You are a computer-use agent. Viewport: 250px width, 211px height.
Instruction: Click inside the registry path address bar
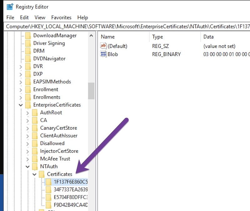coord(125,27)
